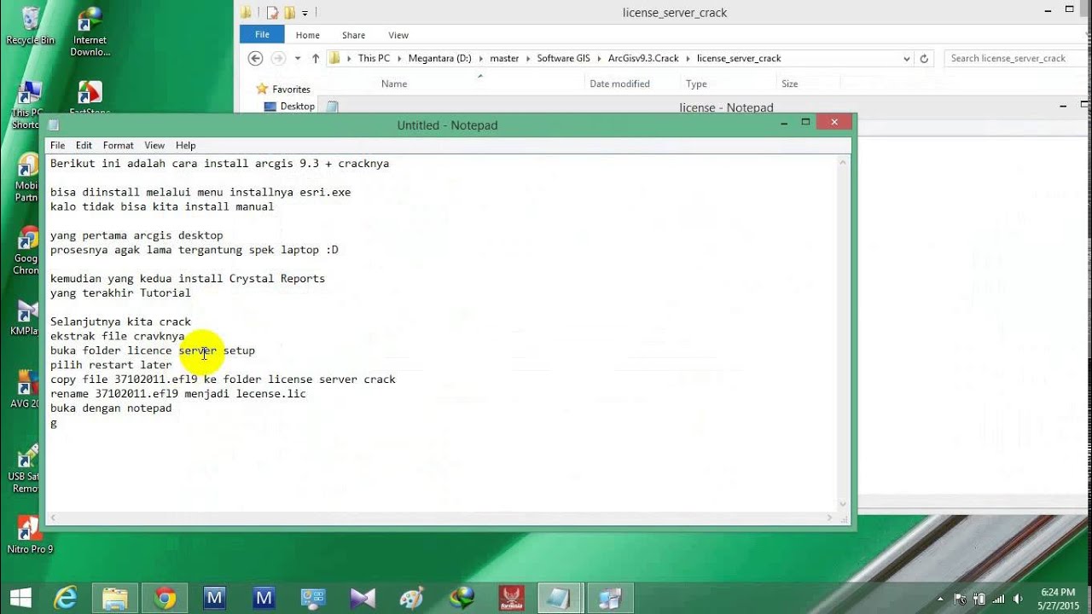This screenshot has width=1092, height=614.
Task: Open the Paint palette taskbar icon
Action: (x=412, y=598)
